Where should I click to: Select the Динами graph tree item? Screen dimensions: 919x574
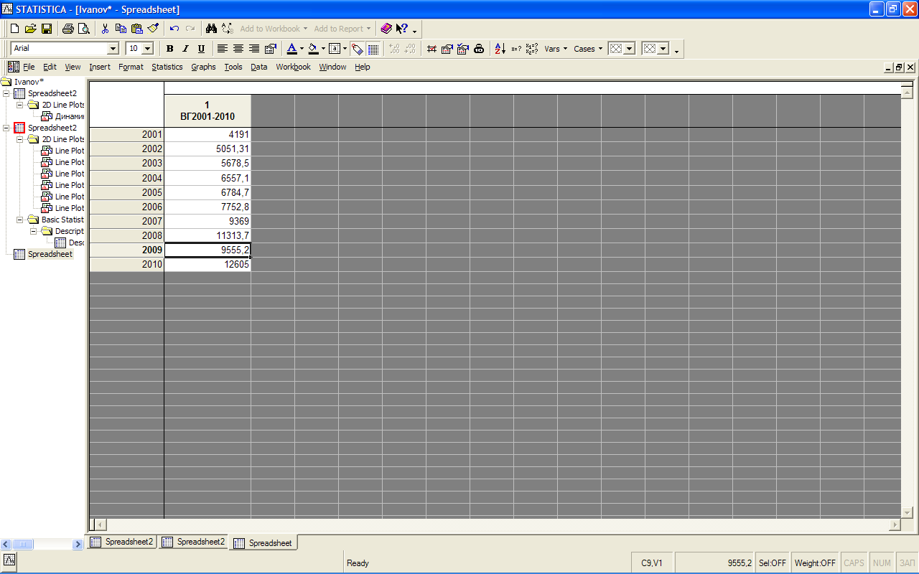tap(69, 116)
